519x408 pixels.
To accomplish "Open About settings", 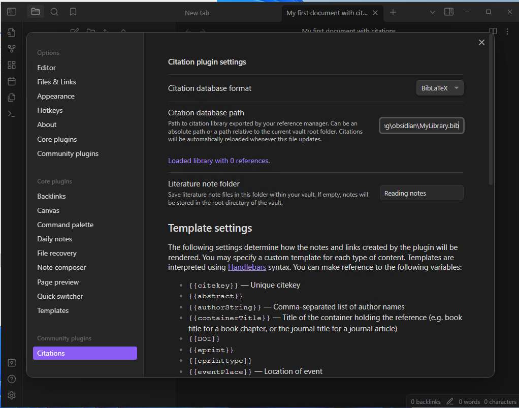I will pos(47,124).
